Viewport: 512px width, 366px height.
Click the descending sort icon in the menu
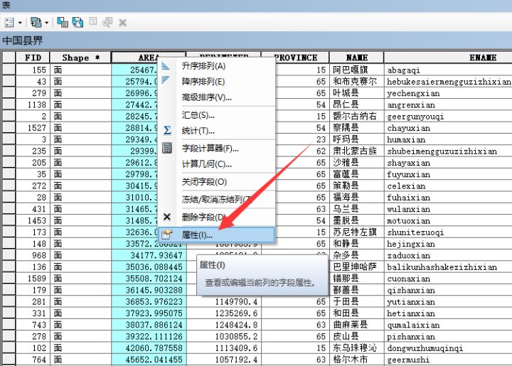pyautogui.click(x=166, y=80)
